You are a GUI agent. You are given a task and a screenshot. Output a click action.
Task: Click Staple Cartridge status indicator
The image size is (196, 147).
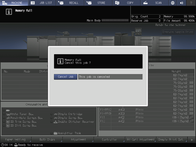(51, 114)
